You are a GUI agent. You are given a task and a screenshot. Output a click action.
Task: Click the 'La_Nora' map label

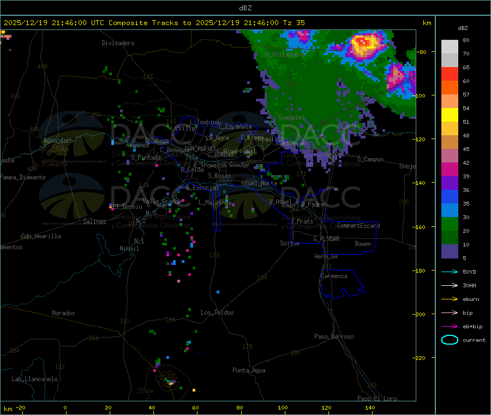pos(217,138)
